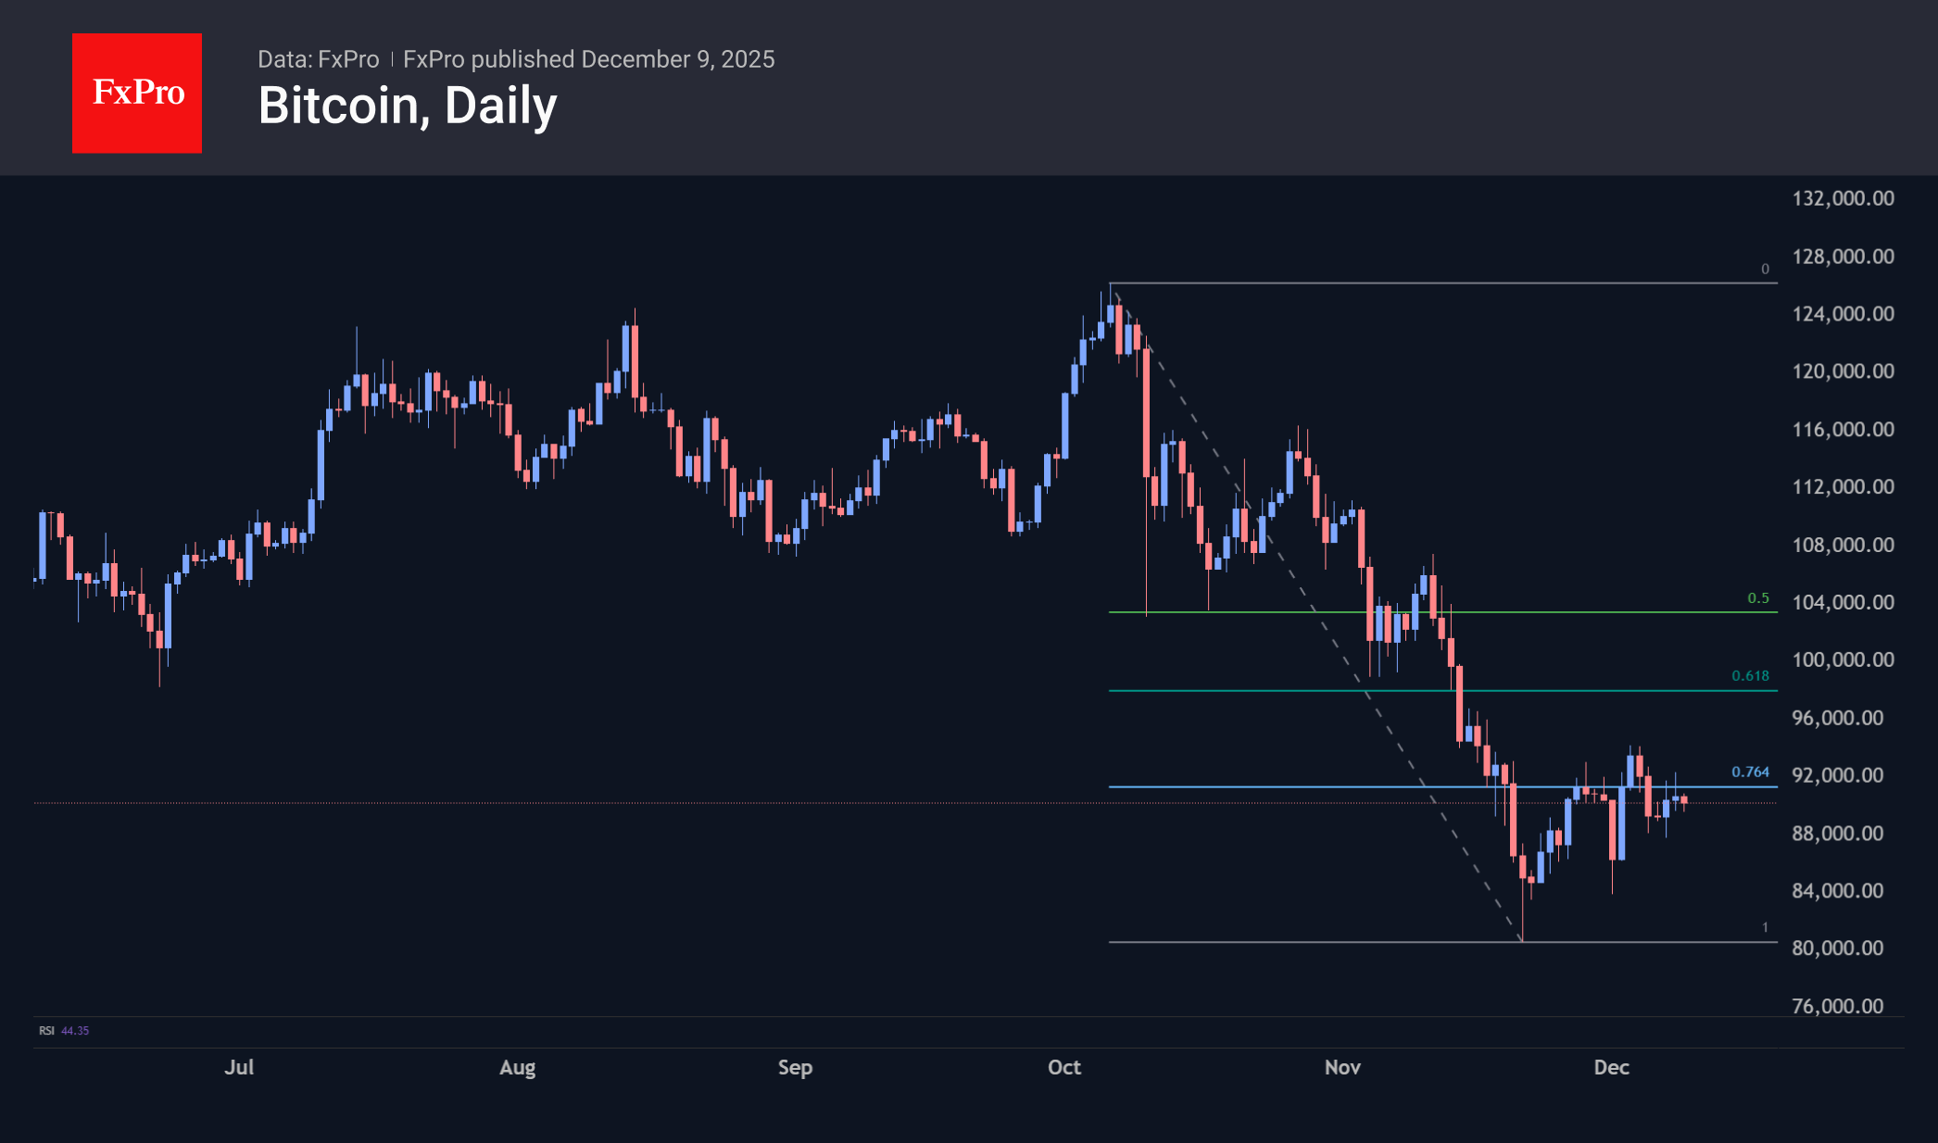The height and width of the screenshot is (1143, 1938).
Task: Click the "Bitcoin, Daily" chart title
Action: (408, 106)
